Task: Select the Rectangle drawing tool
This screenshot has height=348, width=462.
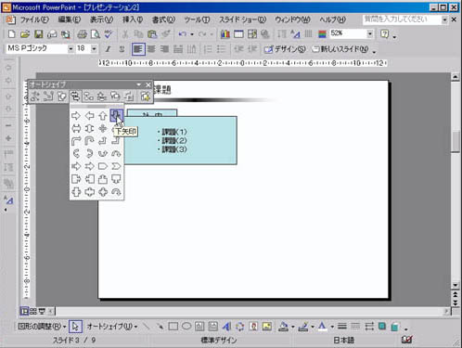Action: [x=173, y=327]
